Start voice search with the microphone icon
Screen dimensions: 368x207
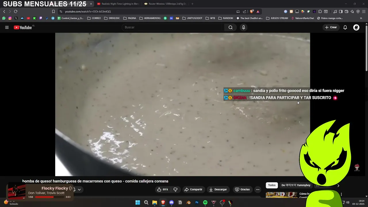[244, 27]
